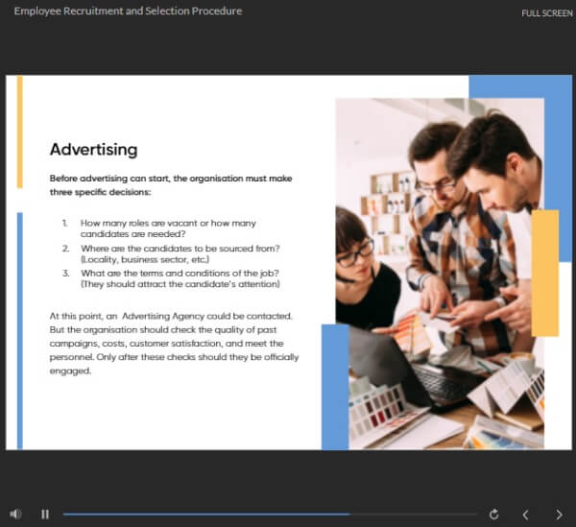Screen dimensions: 576x527
Task: Click the course title 'Employee Recruitment and Selection Procedure'
Action: click(x=128, y=12)
